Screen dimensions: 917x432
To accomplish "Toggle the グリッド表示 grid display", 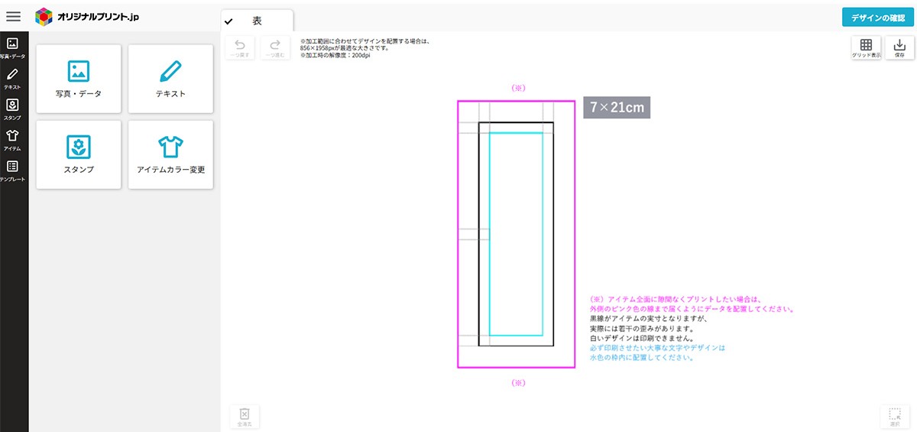I will click(x=866, y=47).
